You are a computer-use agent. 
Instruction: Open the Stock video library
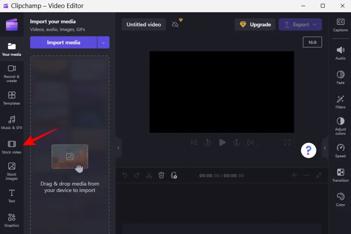(12, 147)
